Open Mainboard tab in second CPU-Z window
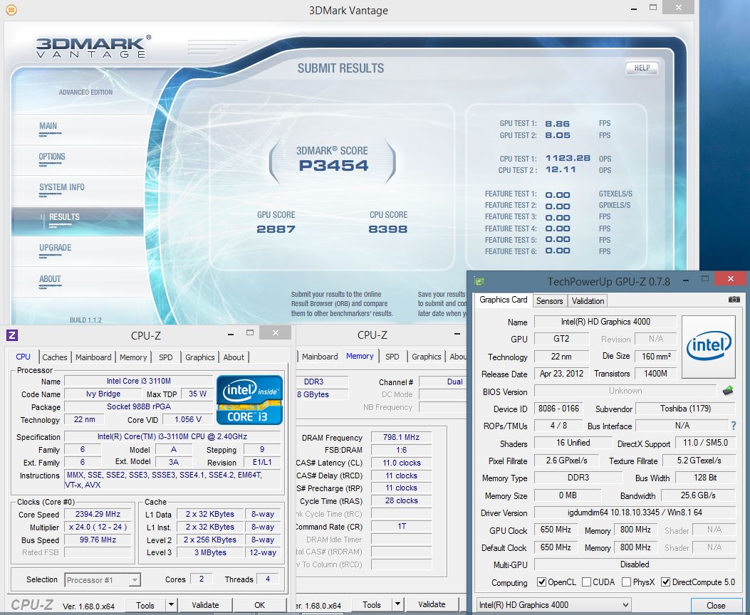Image resolution: width=750 pixels, height=615 pixels. click(320, 357)
